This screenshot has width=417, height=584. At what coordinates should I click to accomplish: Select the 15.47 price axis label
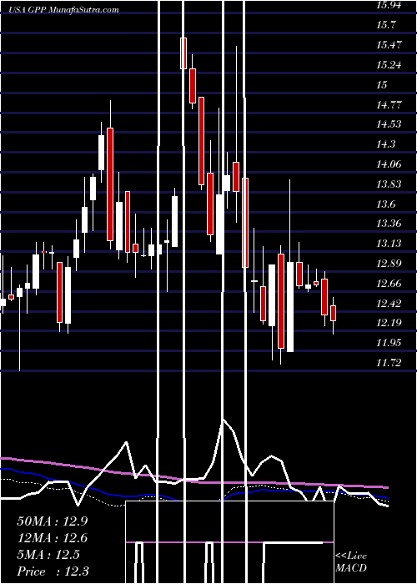tap(389, 45)
